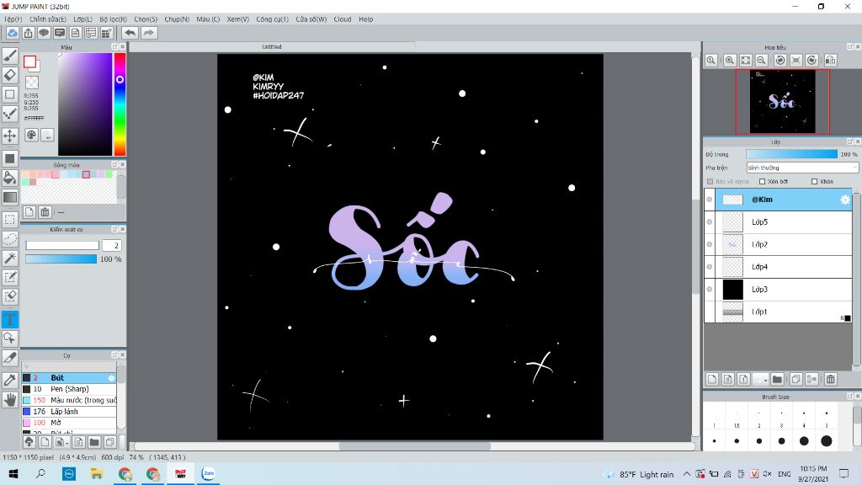Delete layer with trash icon in layer panel

click(x=830, y=379)
